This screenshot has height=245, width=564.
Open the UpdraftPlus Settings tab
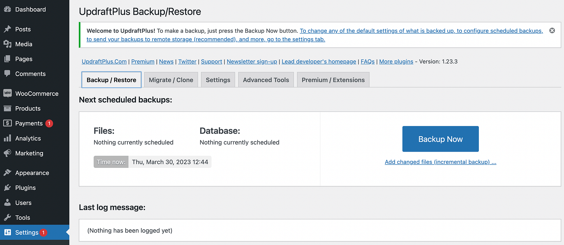pos(218,79)
